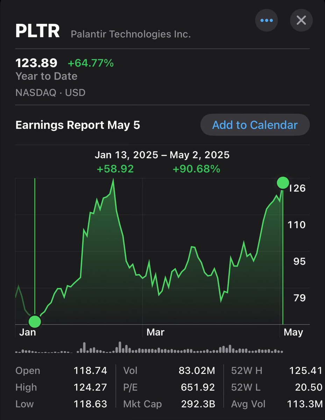Tap the +90.68% percent change value
The width and height of the screenshot is (325, 420).
tap(197, 169)
